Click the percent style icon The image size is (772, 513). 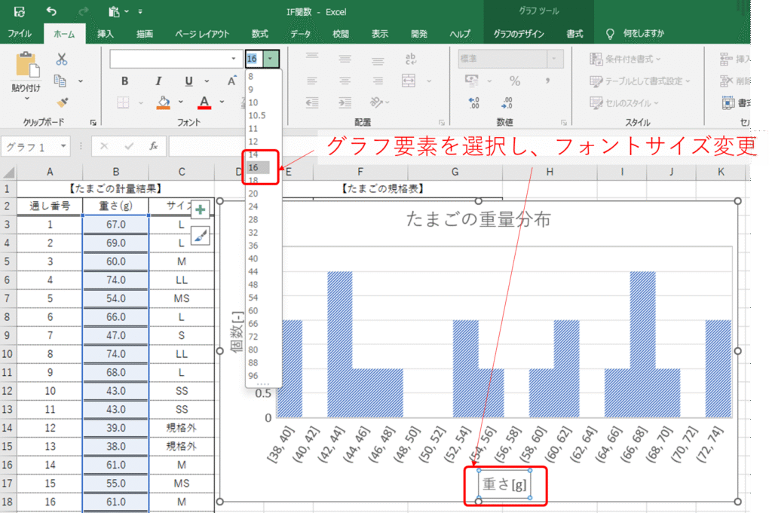[515, 81]
